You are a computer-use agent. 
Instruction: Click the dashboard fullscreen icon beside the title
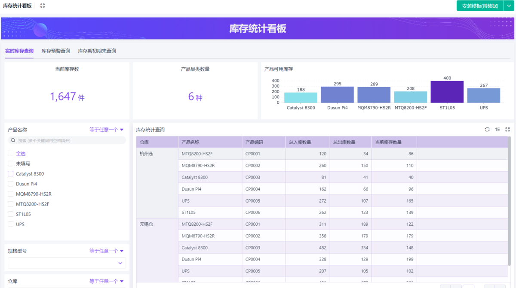click(43, 6)
